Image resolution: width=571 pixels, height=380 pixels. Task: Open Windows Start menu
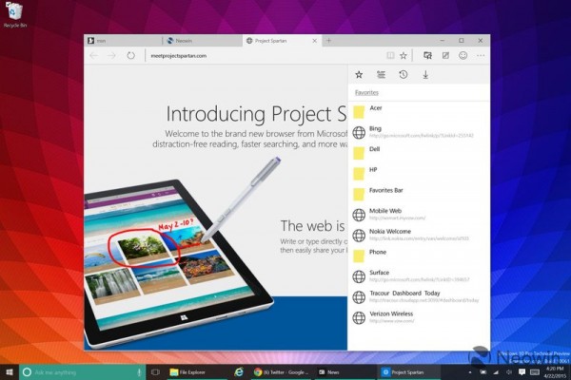point(9,371)
